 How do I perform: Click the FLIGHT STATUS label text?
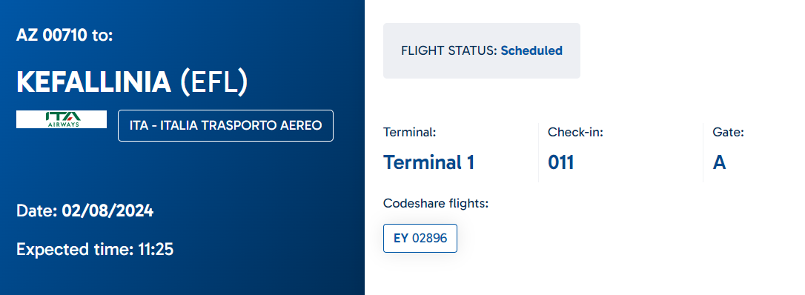449,51
